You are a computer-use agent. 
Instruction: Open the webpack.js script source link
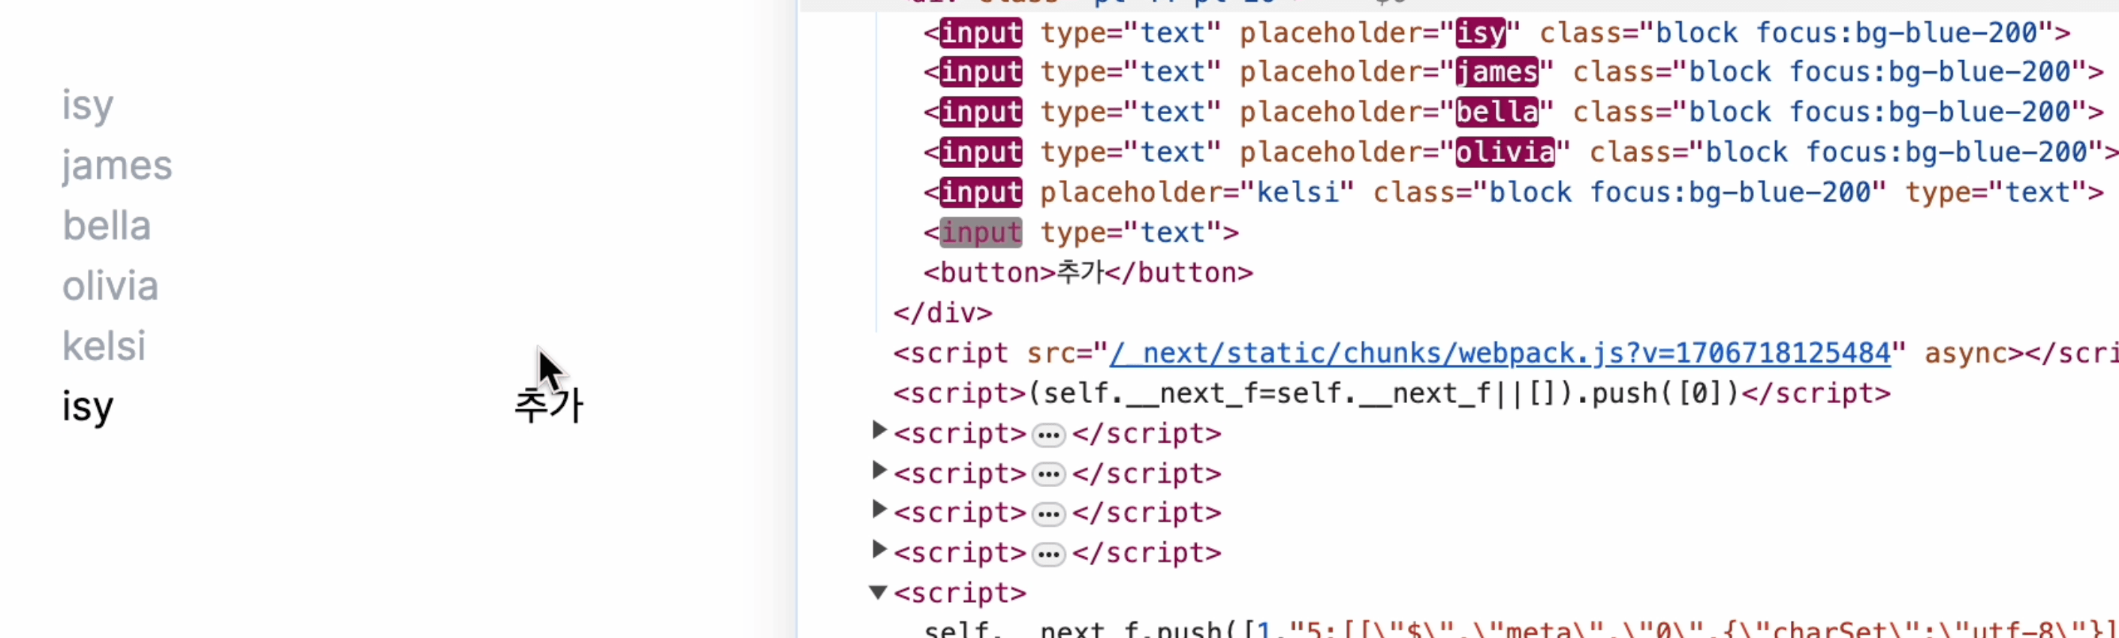click(1499, 354)
